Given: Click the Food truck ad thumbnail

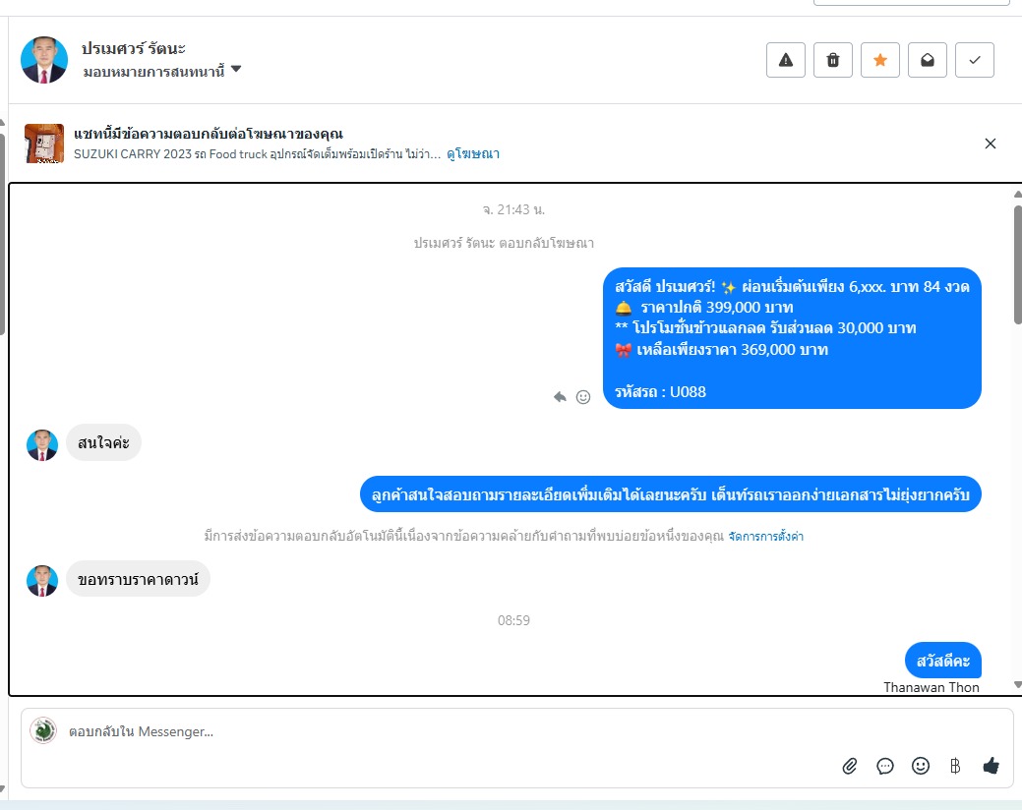Looking at the screenshot, I should pos(44,144).
